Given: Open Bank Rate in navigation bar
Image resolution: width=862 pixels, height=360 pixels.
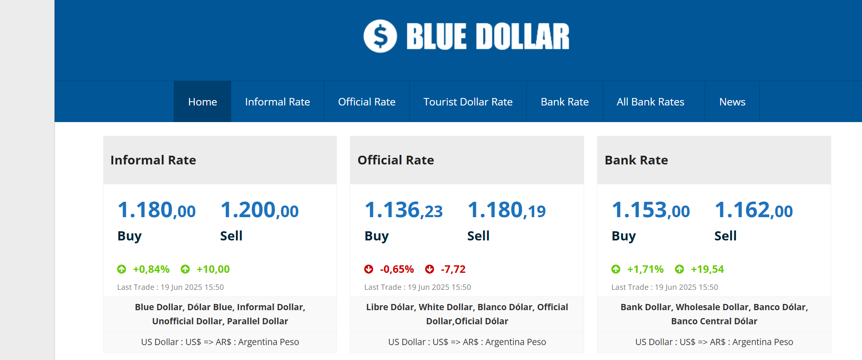Looking at the screenshot, I should (x=565, y=101).
